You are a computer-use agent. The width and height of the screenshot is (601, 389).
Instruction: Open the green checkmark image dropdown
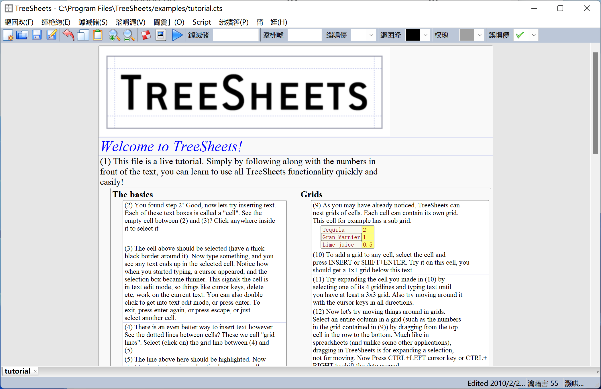click(x=533, y=35)
